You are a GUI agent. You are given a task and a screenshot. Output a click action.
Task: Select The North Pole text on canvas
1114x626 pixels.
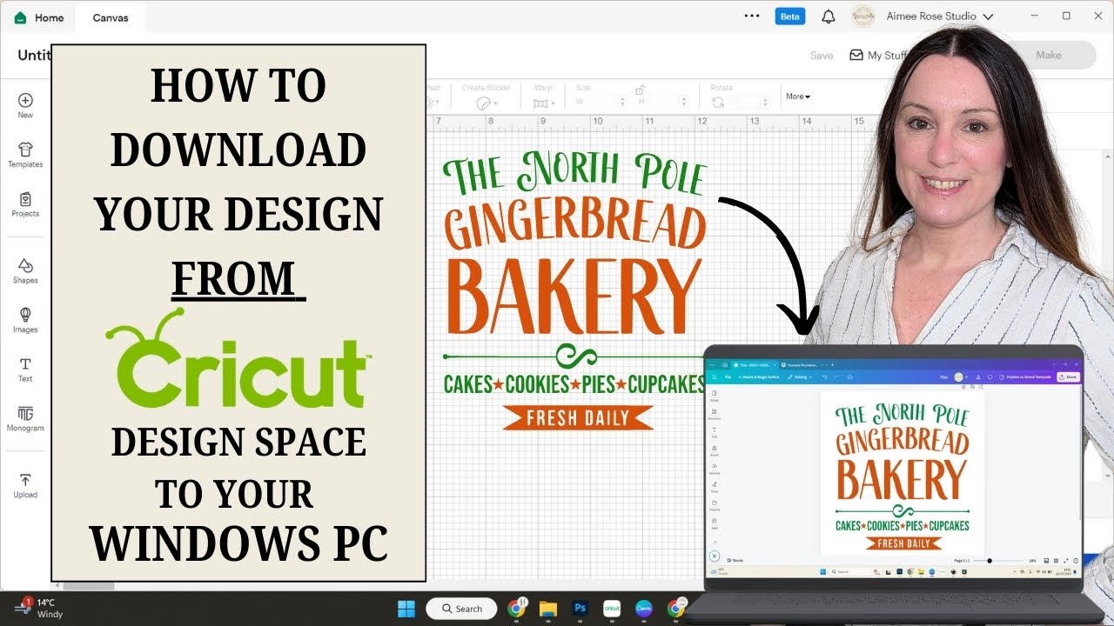coord(574,173)
